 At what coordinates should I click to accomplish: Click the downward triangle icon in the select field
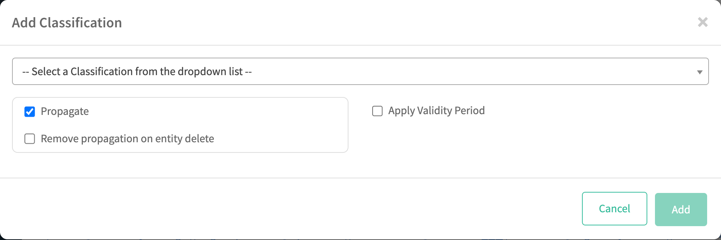pos(699,72)
